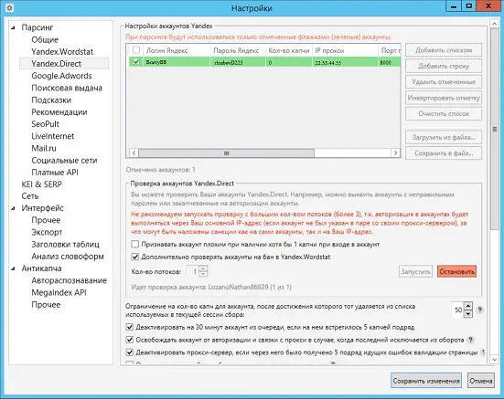Uncheck the BentyBB account row checkbox
The image size is (504, 399).
pyautogui.click(x=136, y=61)
